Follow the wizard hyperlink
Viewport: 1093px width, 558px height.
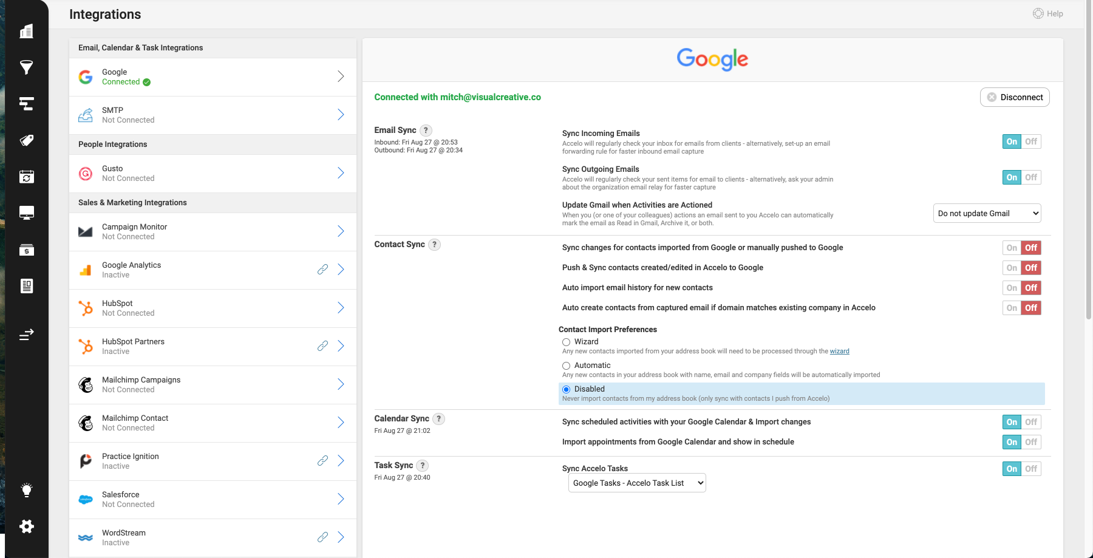(x=839, y=351)
